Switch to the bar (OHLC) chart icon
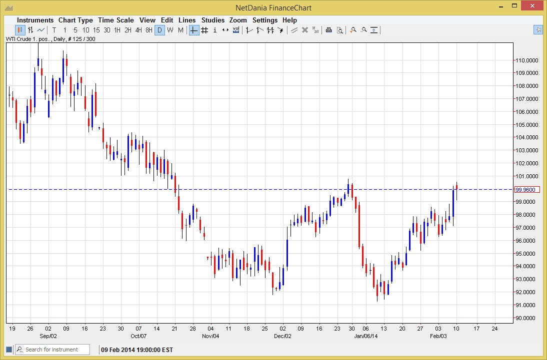Screen dimensions: 547x360 click(30, 30)
